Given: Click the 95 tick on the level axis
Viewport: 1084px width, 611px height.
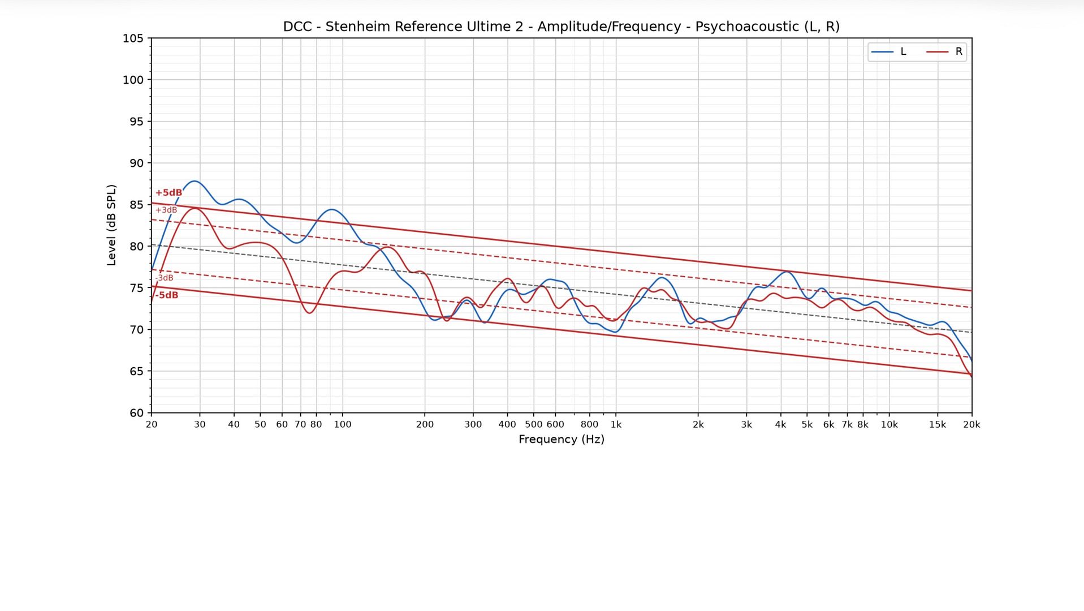Looking at the screenshot, I should click(x=137, y=122).
